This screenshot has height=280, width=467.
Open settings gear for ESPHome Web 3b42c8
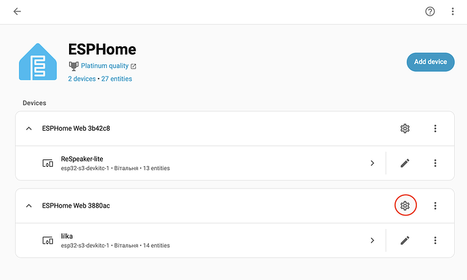point(405,128)
